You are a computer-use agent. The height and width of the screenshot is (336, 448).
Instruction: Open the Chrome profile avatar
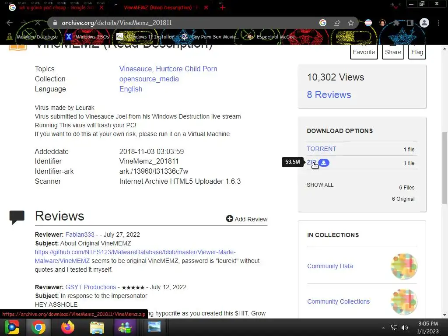pyautogui.click(x=424, y=23)
